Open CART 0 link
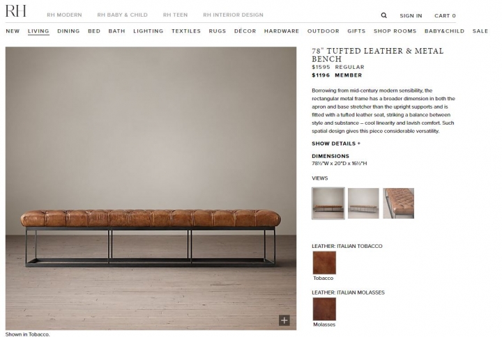The image size is (502, 337). 445,16
